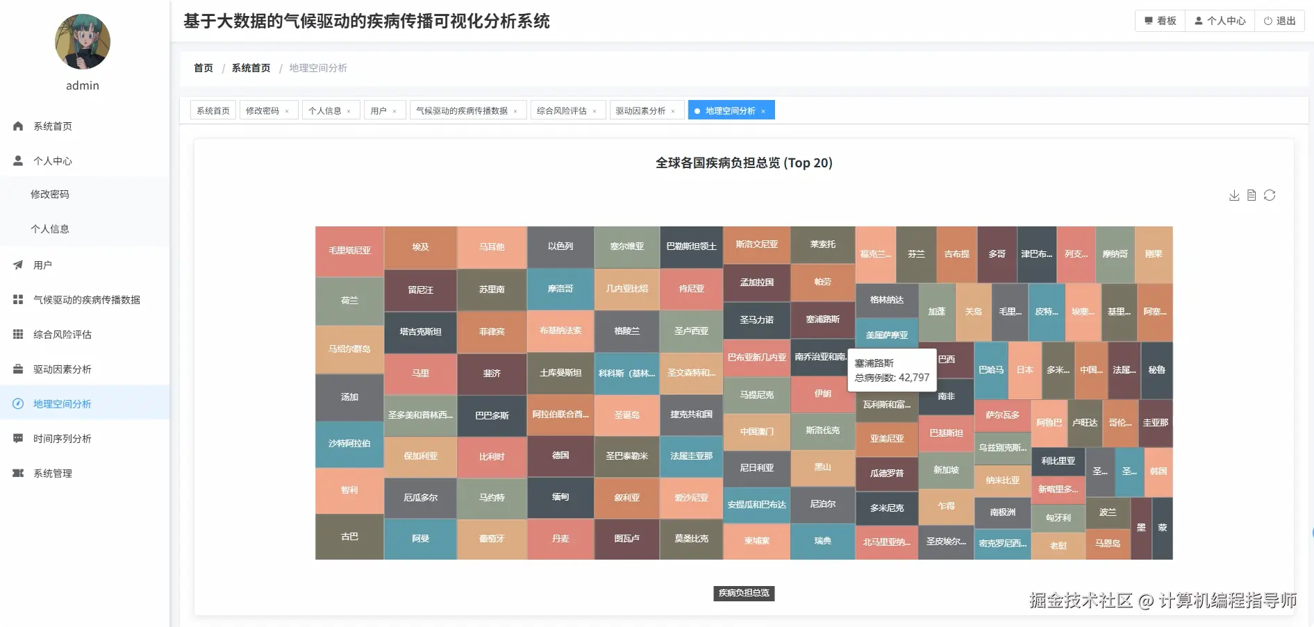The image size is (1314, 627).
Task: Click the 塔吉克斯坦 treemap cell
Action: pos(420,332)
